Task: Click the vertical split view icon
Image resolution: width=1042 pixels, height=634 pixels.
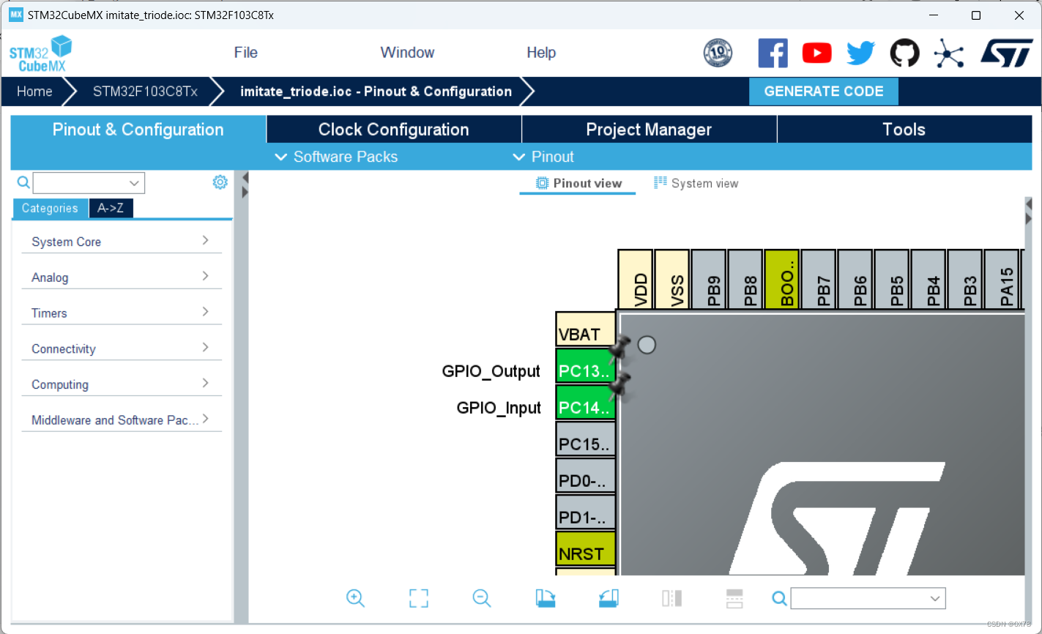Action: pos(671,598)
